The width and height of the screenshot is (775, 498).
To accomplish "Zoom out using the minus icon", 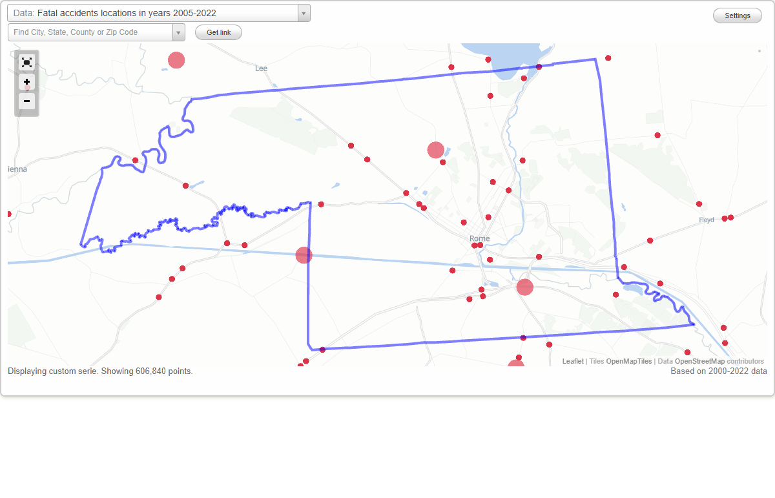I will (26, 101).
